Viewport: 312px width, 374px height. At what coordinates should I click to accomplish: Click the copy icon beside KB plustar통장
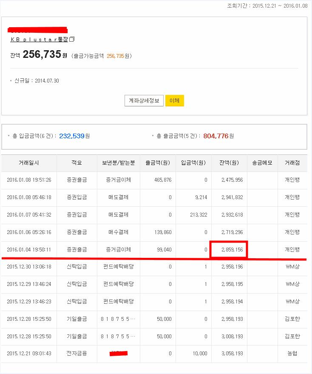point(72,39)
